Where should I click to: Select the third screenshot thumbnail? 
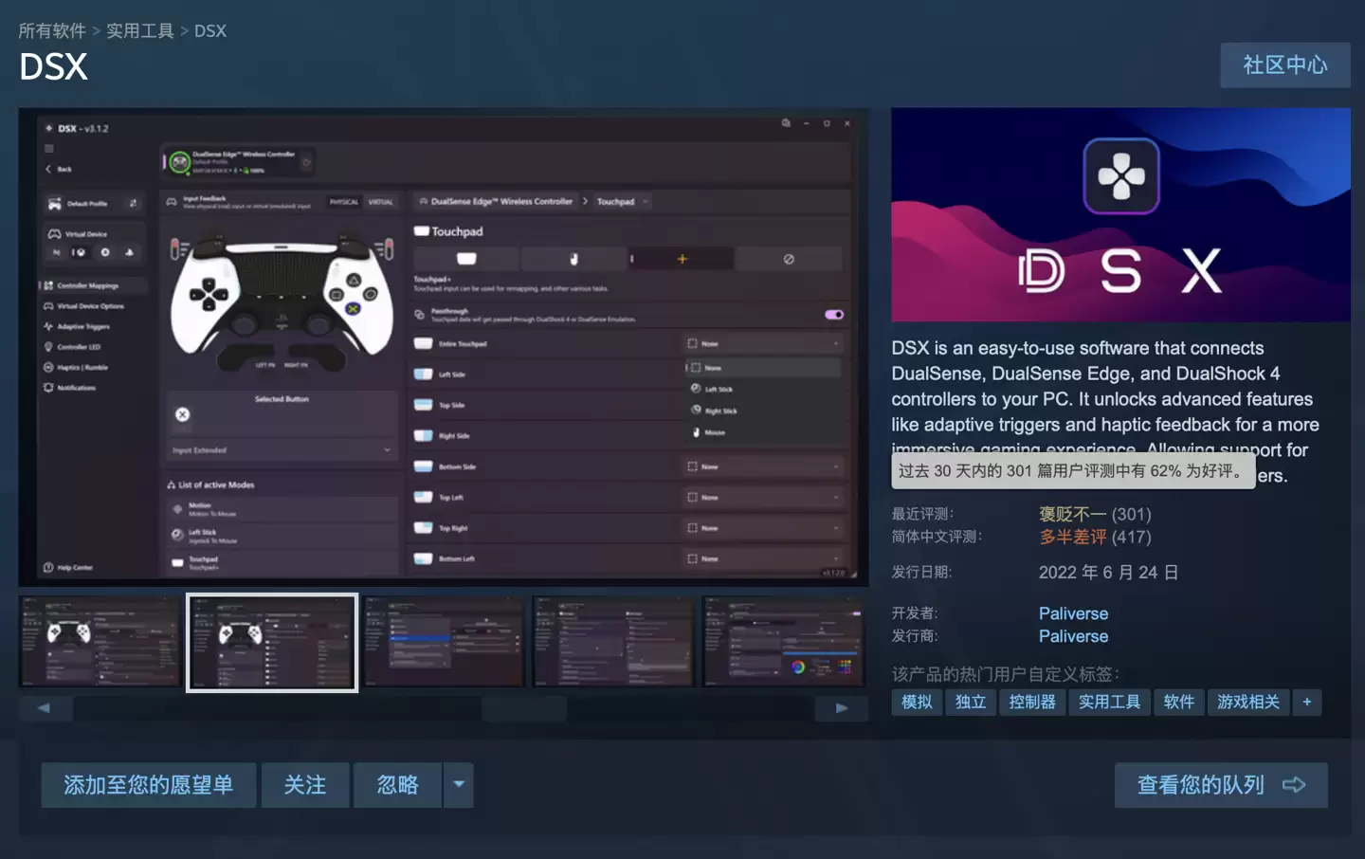click(442, 641)
